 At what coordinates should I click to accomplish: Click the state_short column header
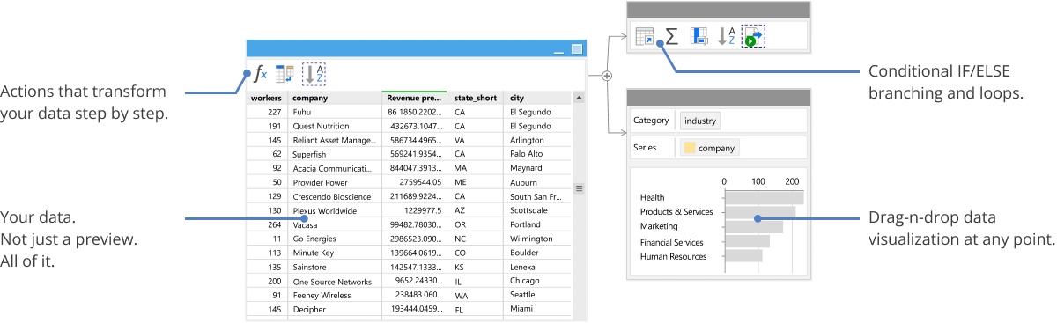(476, 98)
